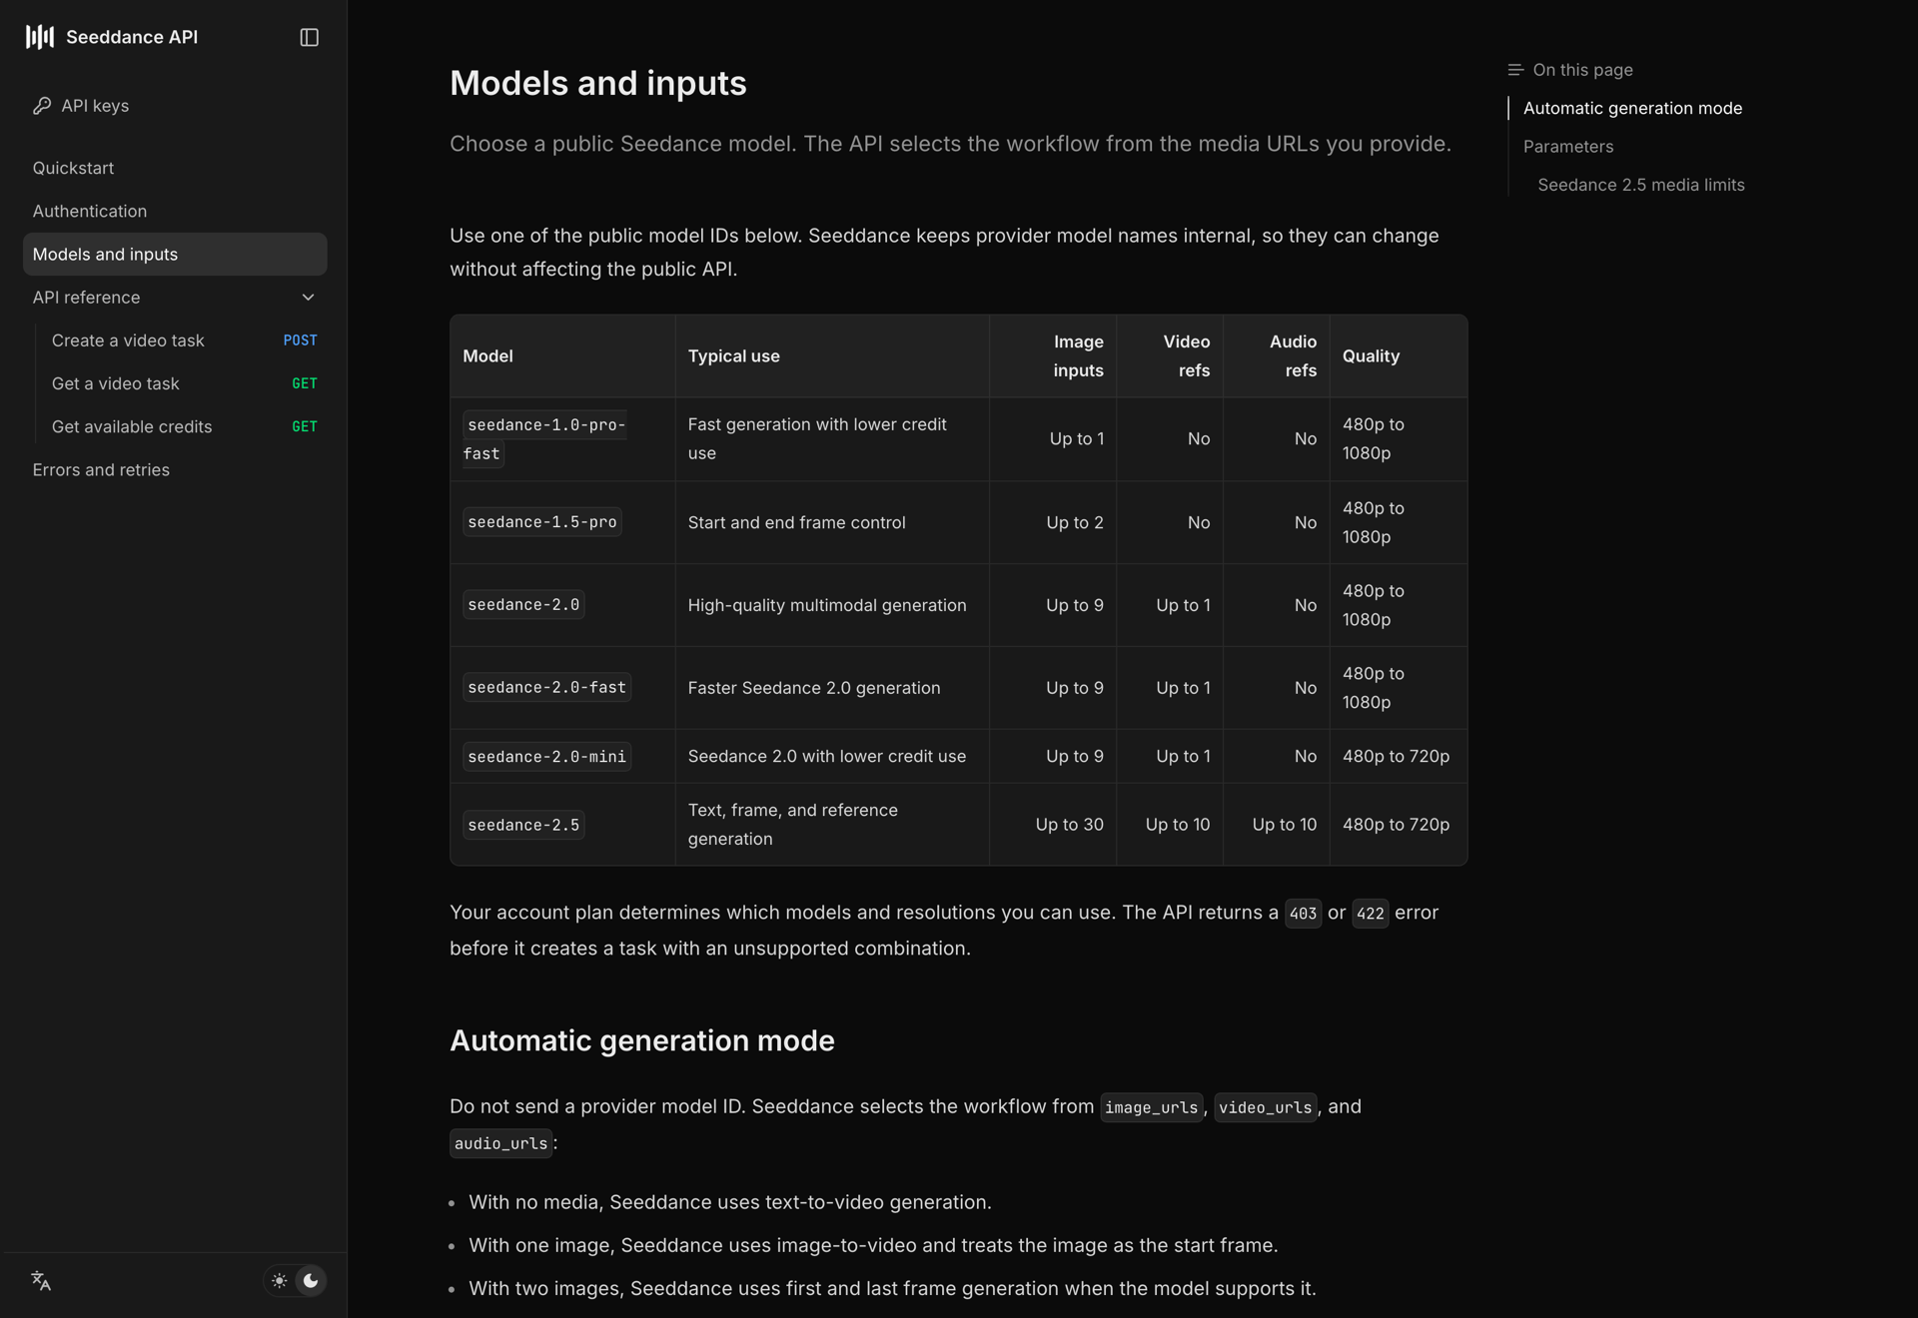1918x1318 pixels.
Task: Click the seedance-1.0-pro-fast model code
Action: [544, 439]
